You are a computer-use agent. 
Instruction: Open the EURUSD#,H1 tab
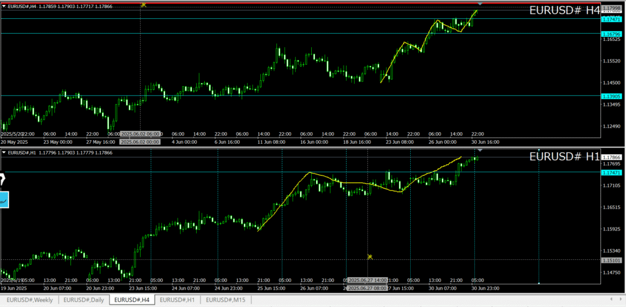coord(177,300)
